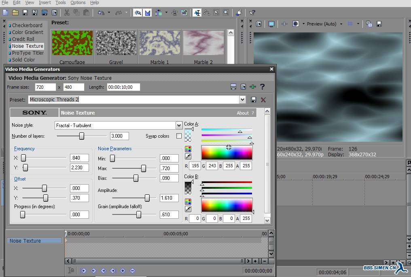
Task: Toggle Sync Cursor beside keyframe buttons
Action: 71,270
